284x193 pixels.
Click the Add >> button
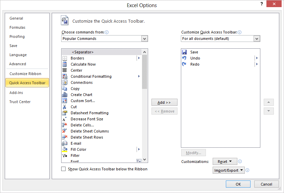click(164, 102)
